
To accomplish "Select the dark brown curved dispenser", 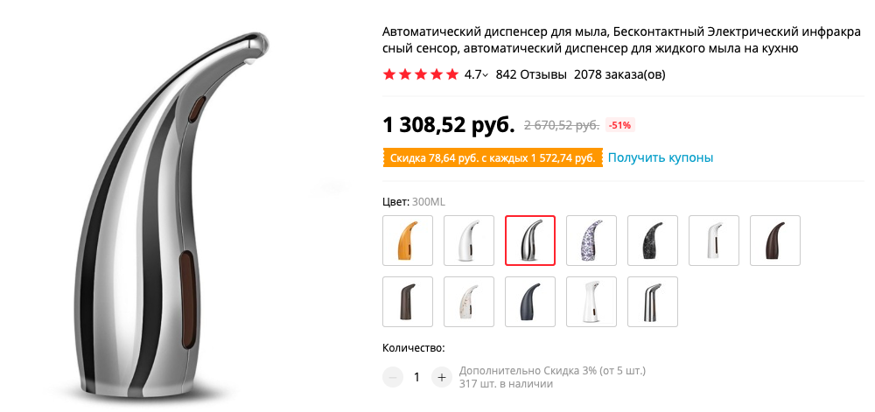I will point(775,241).
